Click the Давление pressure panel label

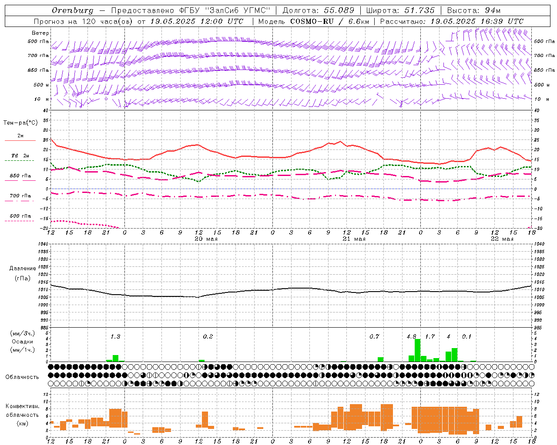point(23,269)
